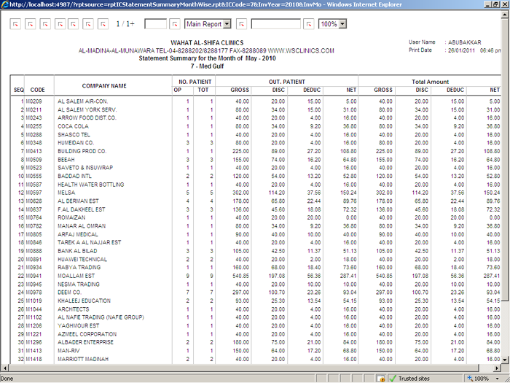Click the 'CODE' column header

point(37,90)
